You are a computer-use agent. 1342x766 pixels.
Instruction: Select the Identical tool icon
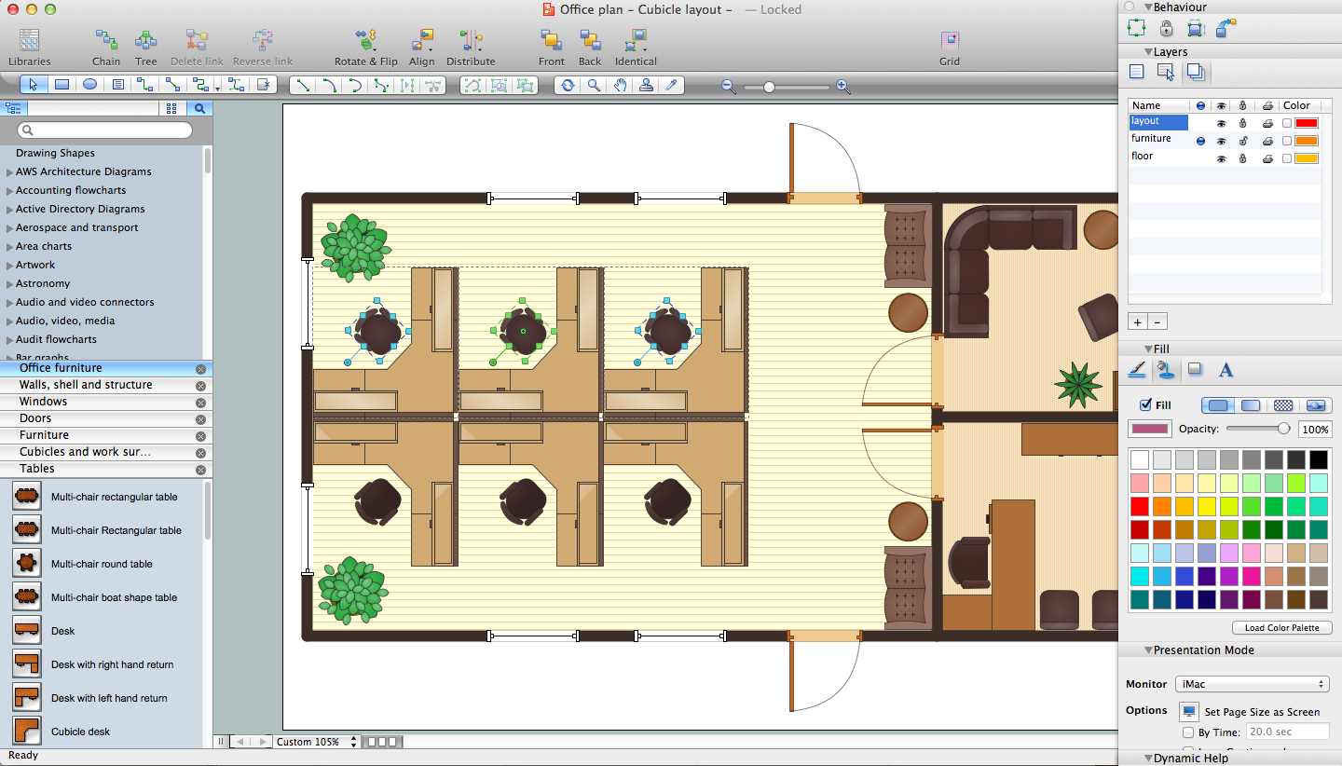click(x=636, y=41)
